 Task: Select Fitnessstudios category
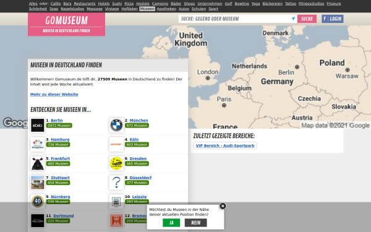(x=311, y=4)
